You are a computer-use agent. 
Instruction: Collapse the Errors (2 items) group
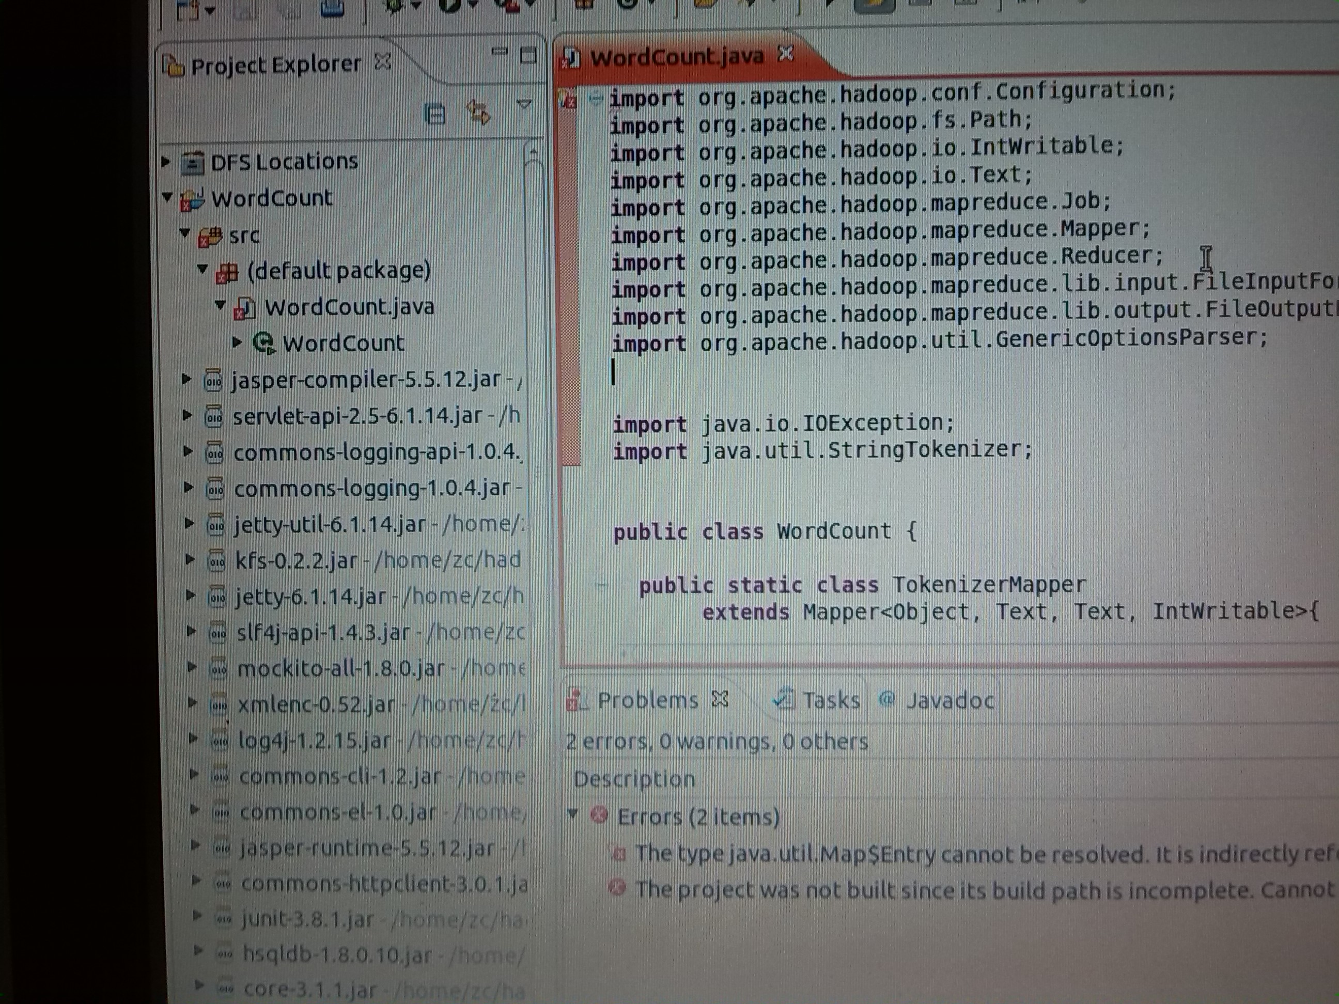click(x=573, y=814)
